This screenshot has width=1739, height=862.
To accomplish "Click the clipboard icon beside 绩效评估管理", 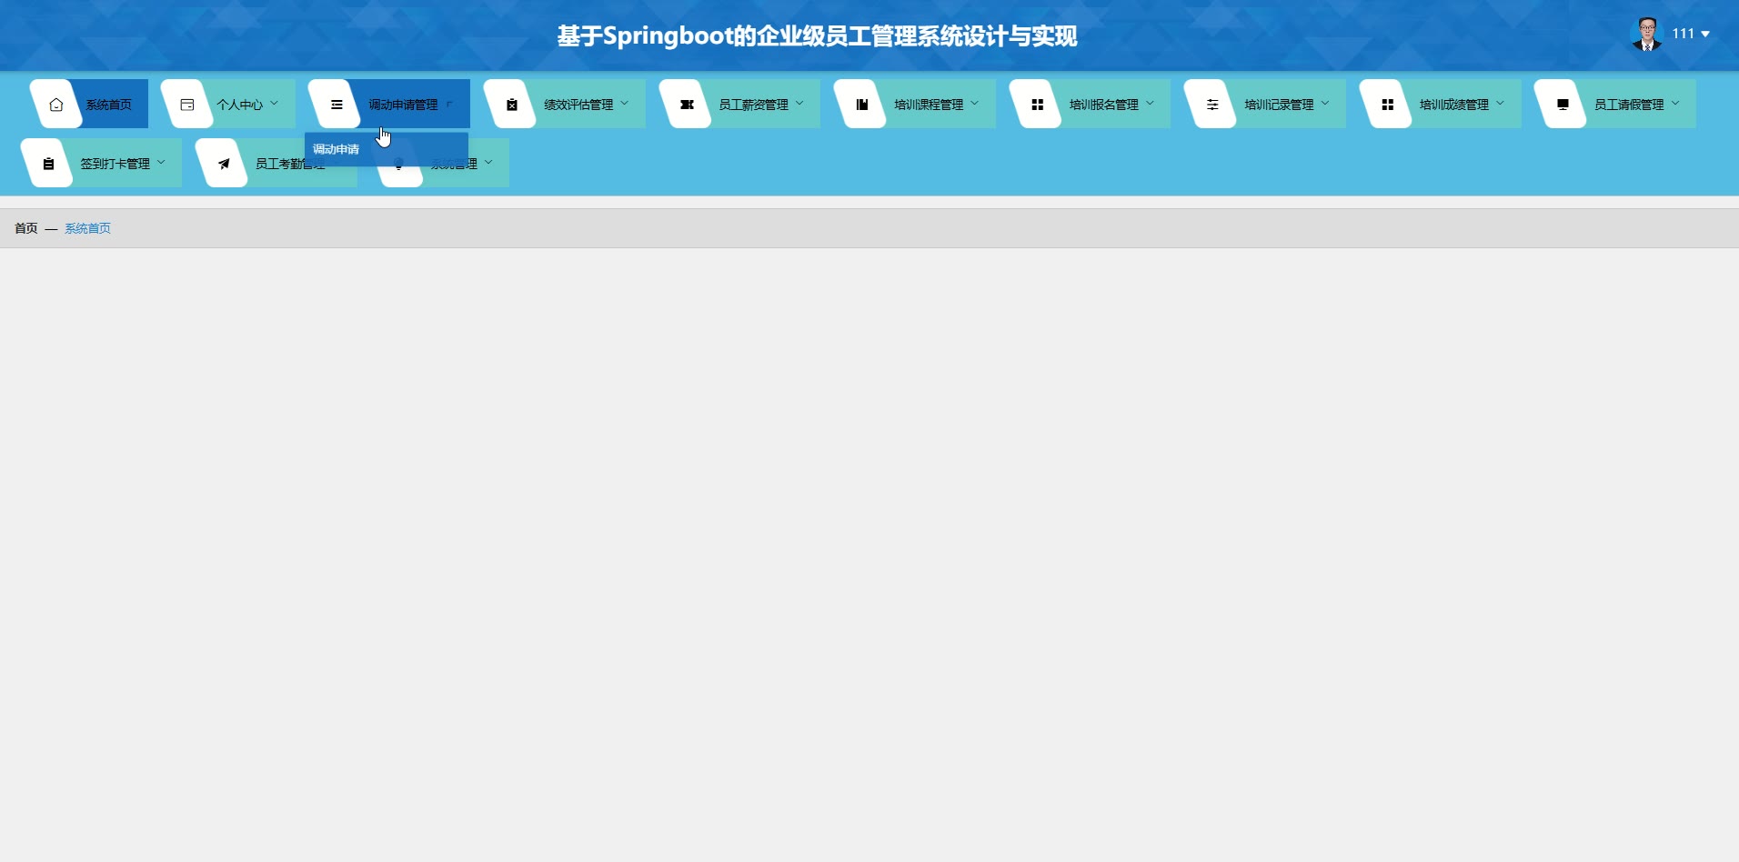I will [x=512, y=105].
